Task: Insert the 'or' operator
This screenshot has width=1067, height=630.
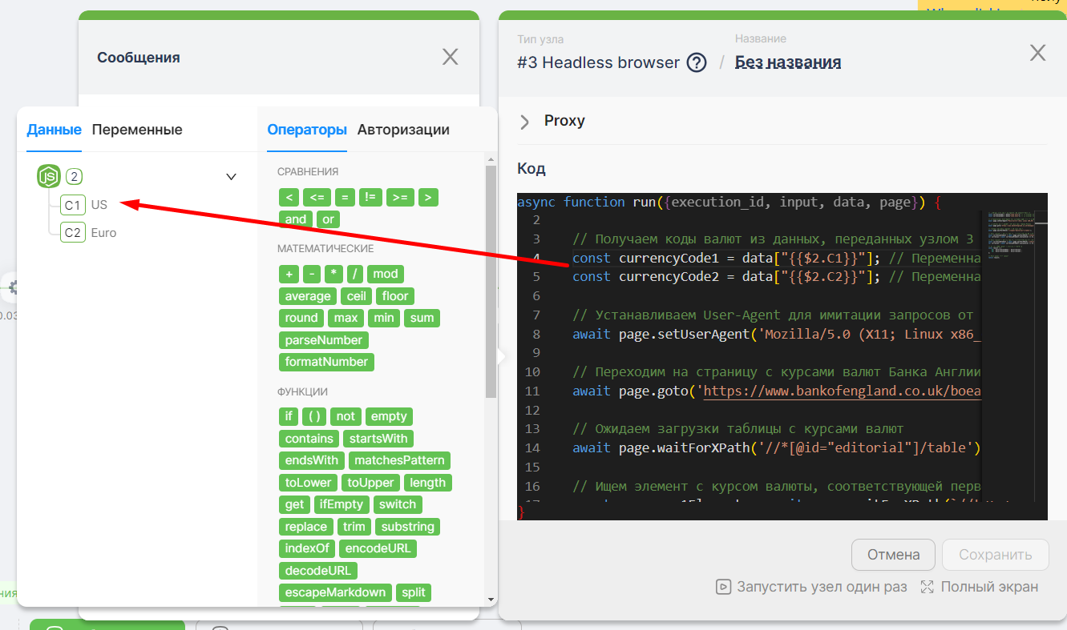Action: 329,219
